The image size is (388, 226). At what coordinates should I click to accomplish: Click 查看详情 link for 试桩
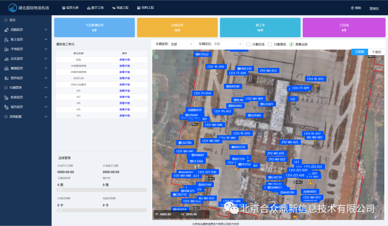pos(124,60)
